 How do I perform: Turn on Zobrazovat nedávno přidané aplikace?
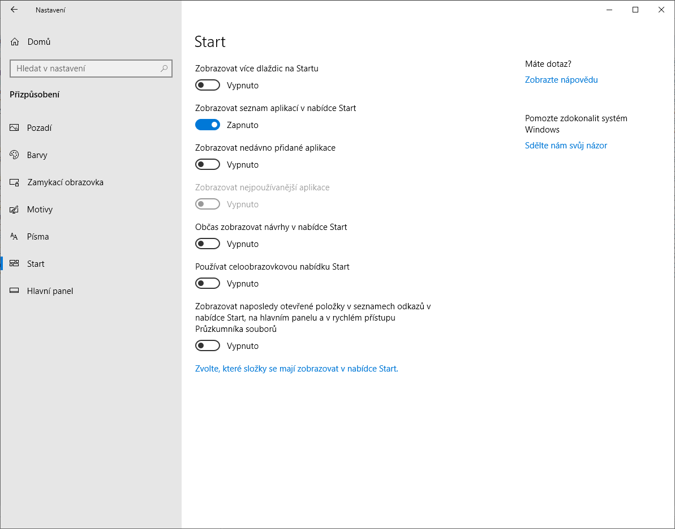tap(208, 165)
